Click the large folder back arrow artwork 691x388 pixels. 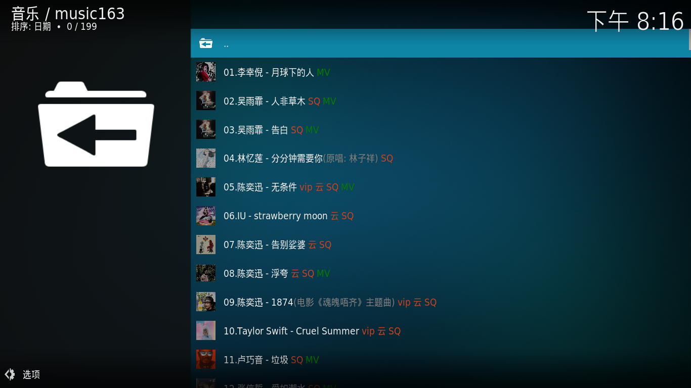coord(96,124)
